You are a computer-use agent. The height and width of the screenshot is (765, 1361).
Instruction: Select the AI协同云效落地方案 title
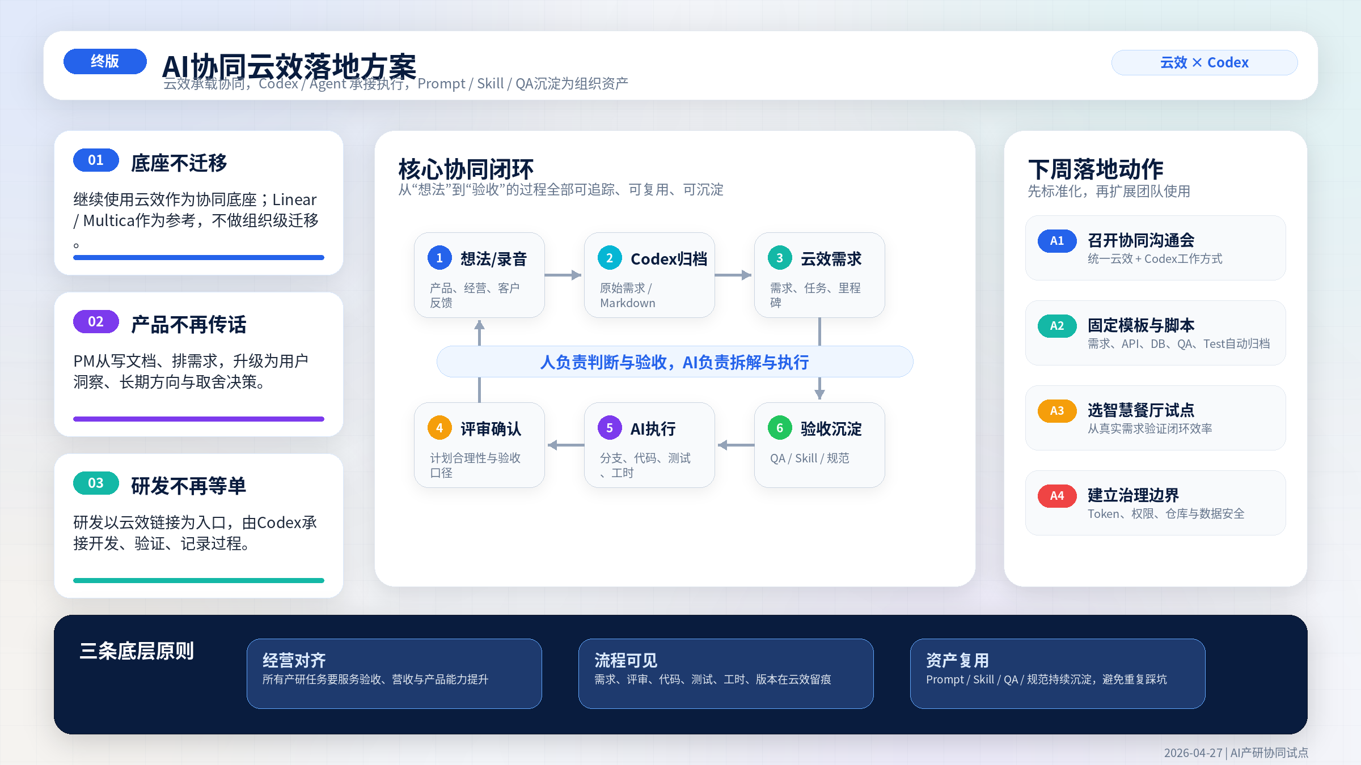pos(289,66)
